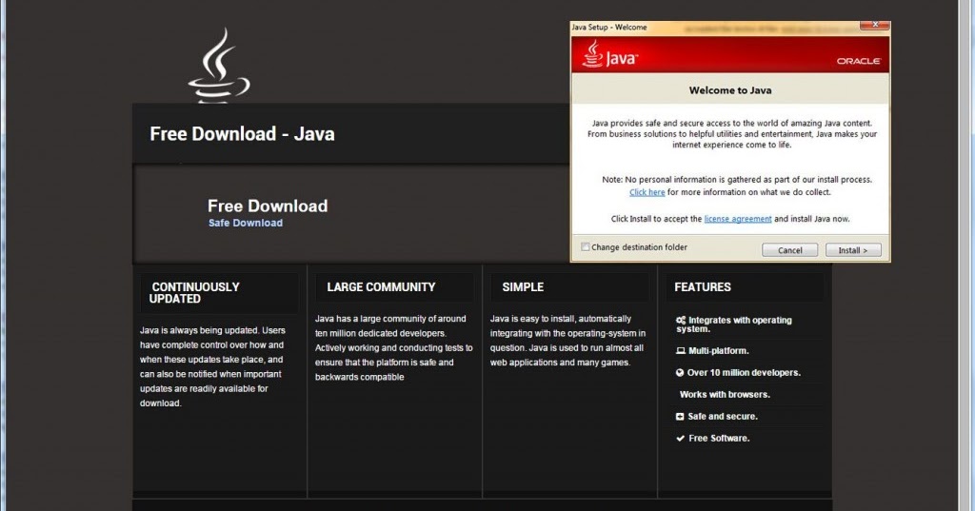Viewport: 975px width, 511px height.
Task: Click the Free Software feature text
Action: pyautogui.click(x=719, y=439)
